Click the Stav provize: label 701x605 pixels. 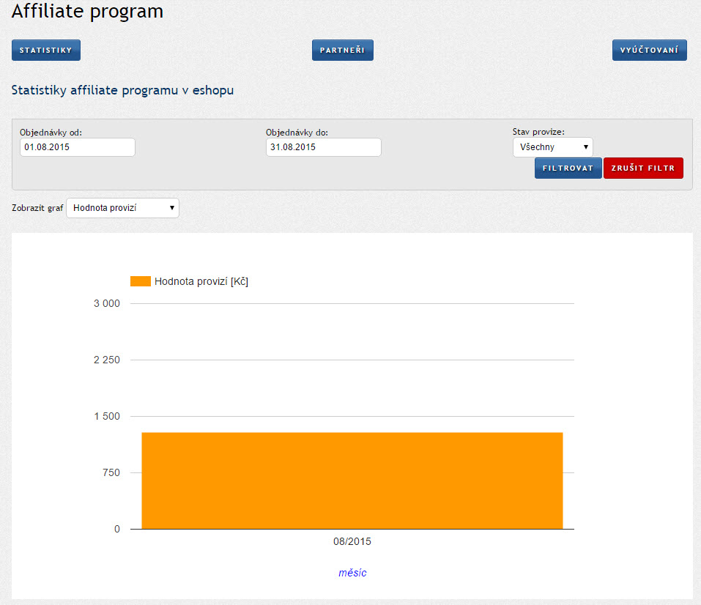pos(538,132)
